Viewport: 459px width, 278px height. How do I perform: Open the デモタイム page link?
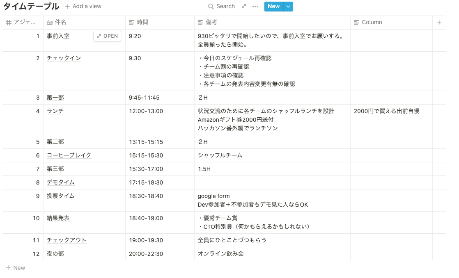[x=61, y=182]
